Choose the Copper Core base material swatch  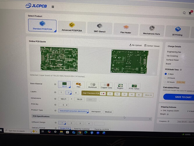(x=106, y=85)
